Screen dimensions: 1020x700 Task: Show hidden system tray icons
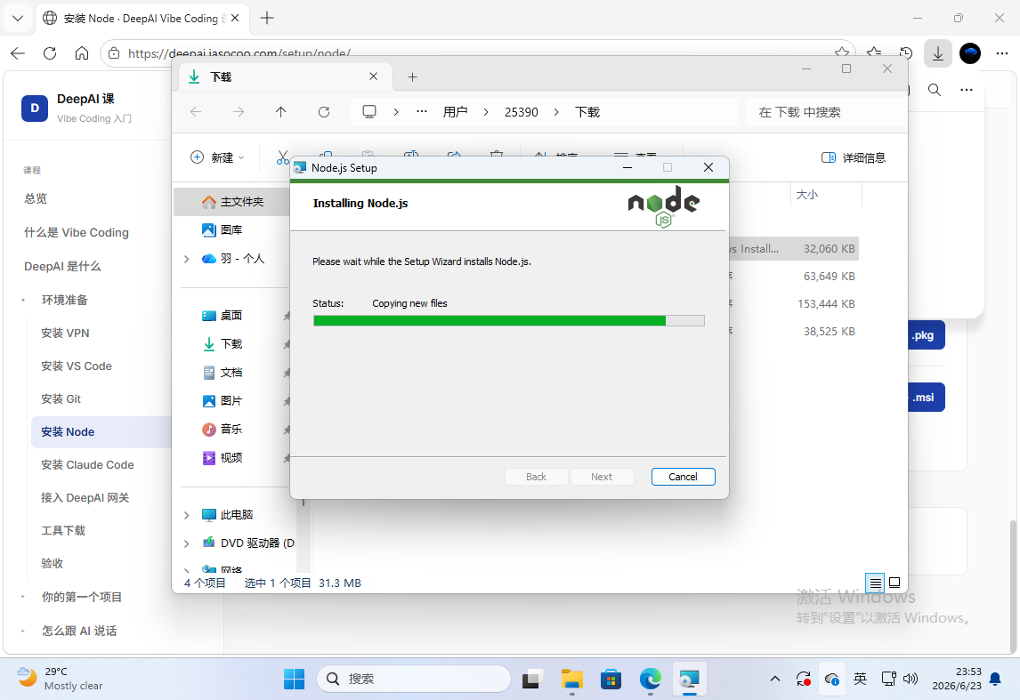click(774, 680)
